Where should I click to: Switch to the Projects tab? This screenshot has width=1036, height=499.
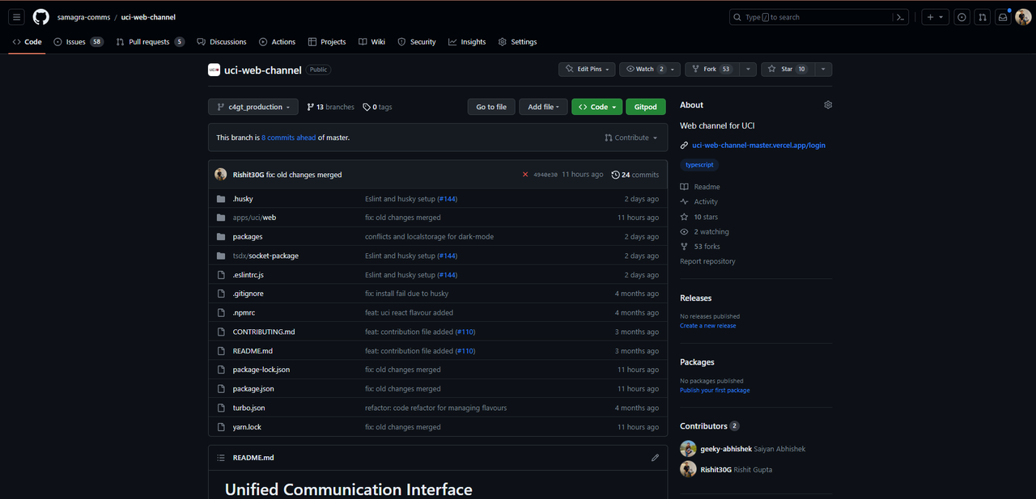coord(327,42)
